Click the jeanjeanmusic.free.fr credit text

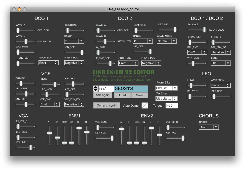(133, 76)
